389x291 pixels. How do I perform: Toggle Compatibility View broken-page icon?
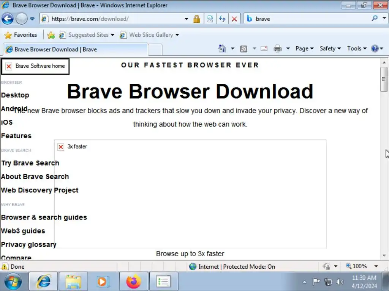(x=210, y=19)
